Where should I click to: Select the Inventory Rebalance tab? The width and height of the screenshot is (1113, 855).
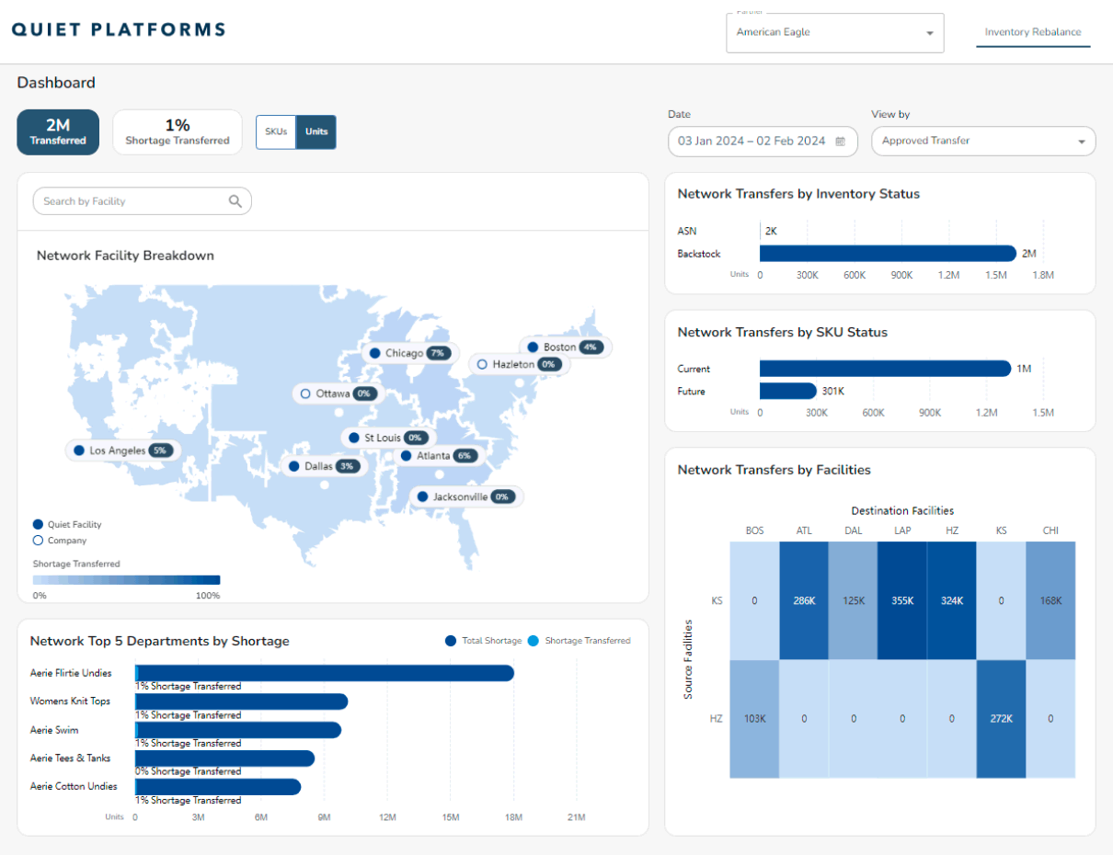click(x=1033, y=29)
